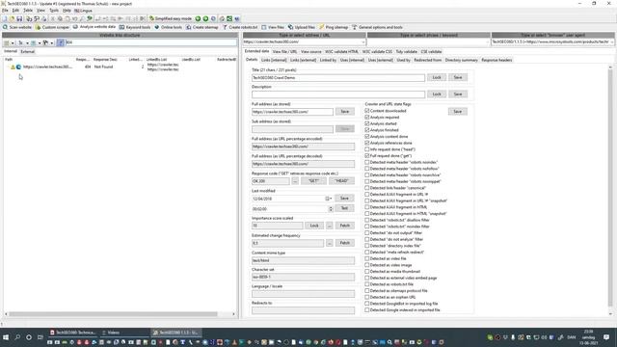Image resolution: width=617 pixels, height=347 pixels.
Task: Open the notification center icon in system tray
Action: [606, 337]
